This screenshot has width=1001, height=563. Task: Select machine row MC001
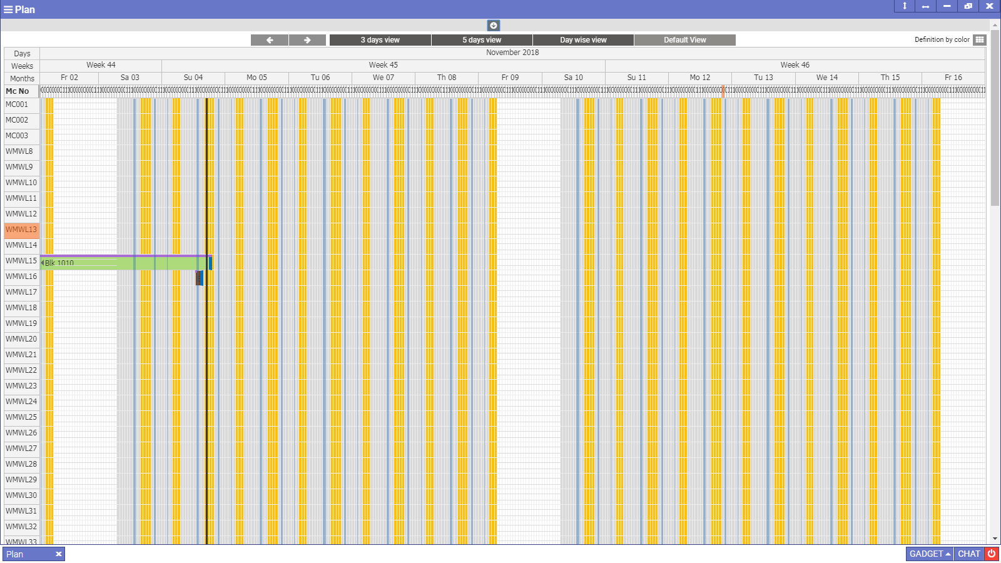point(22,104)
